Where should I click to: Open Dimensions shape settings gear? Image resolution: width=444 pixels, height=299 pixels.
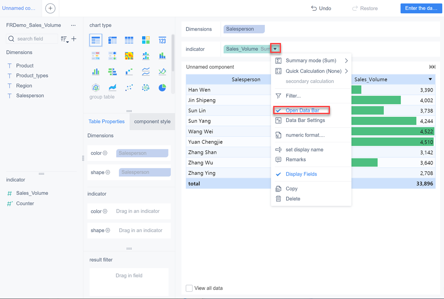click(x=108, y=172)
